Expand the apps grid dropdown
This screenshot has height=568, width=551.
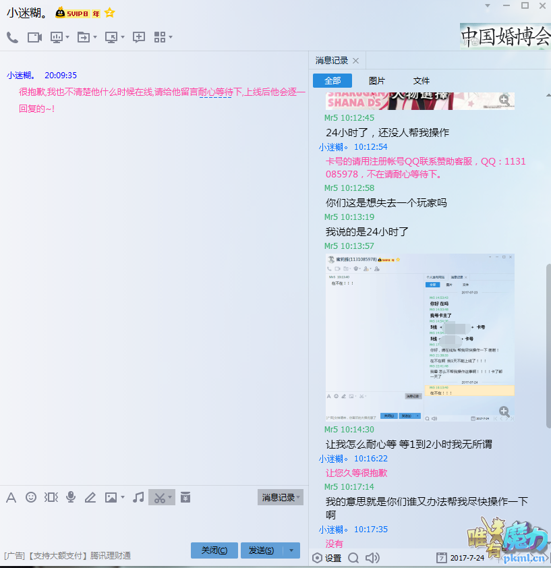171,38
